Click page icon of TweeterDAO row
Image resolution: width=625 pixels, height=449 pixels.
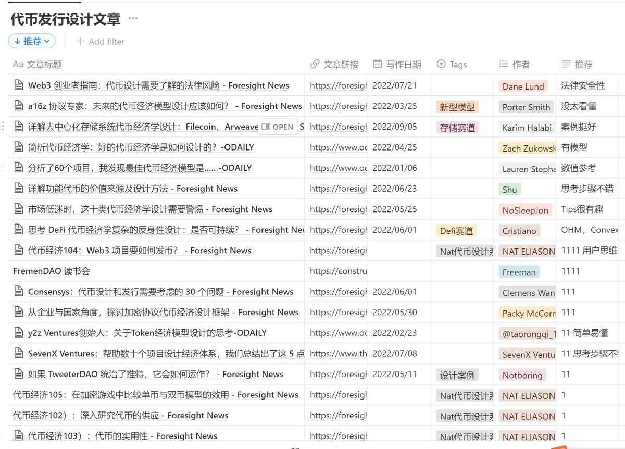(x=19, y=374)
